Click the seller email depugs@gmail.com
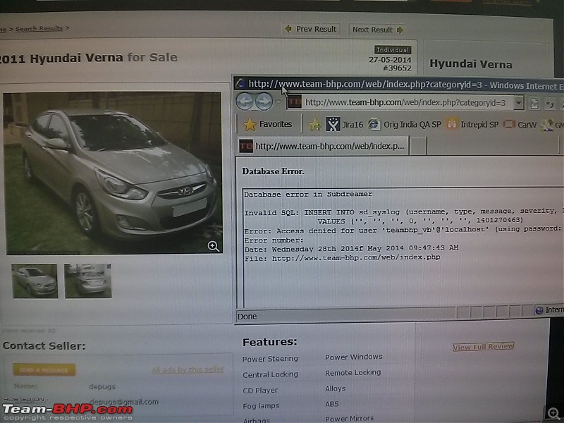 tap(124, 402)
